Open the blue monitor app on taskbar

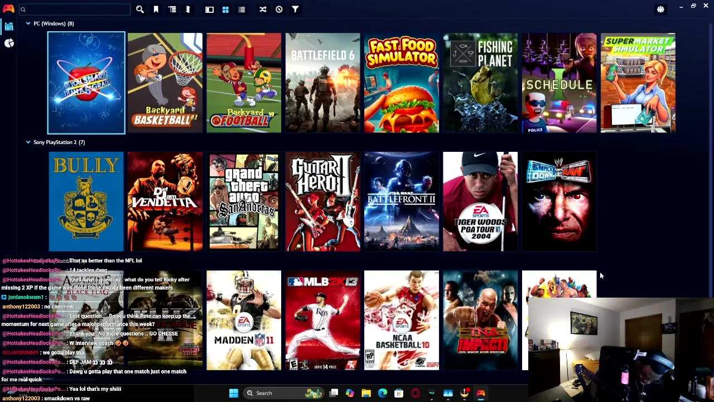pyautogui.click(x=448, y=393)
